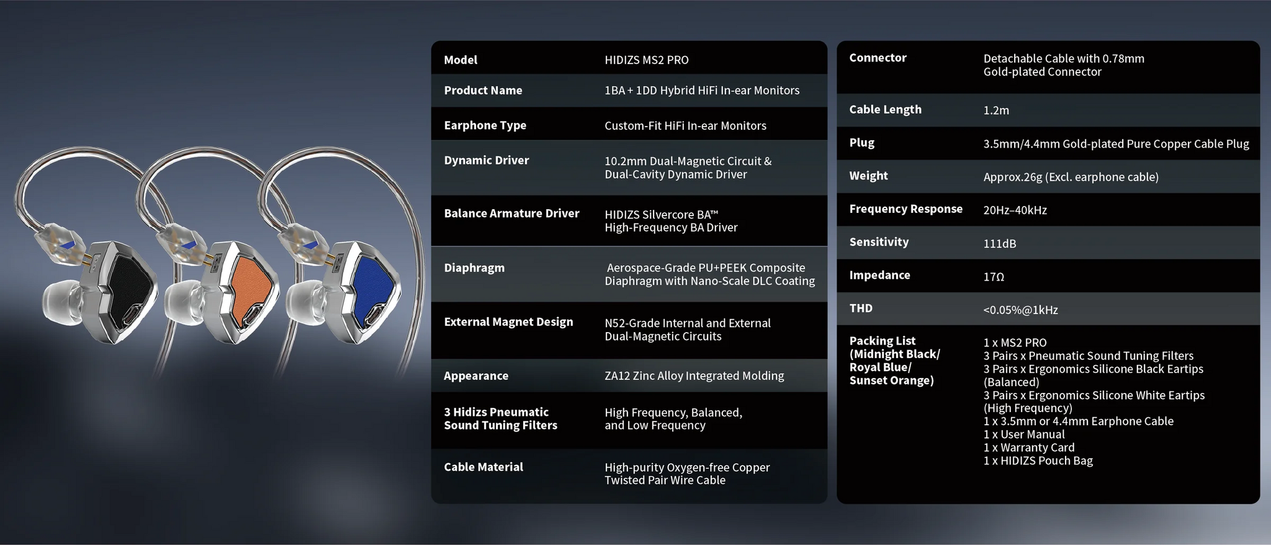The width and height of the screenshot is (1271, 545).
Task: Click the 'Frequency Response' label
Action: pyautogui.click(x=905, y=209)
